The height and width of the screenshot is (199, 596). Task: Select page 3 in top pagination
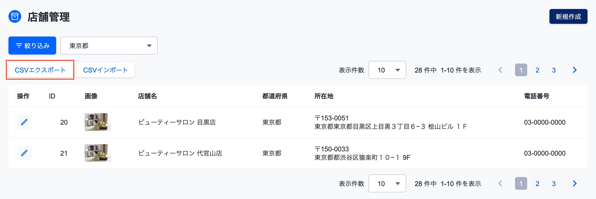[554, 70]
